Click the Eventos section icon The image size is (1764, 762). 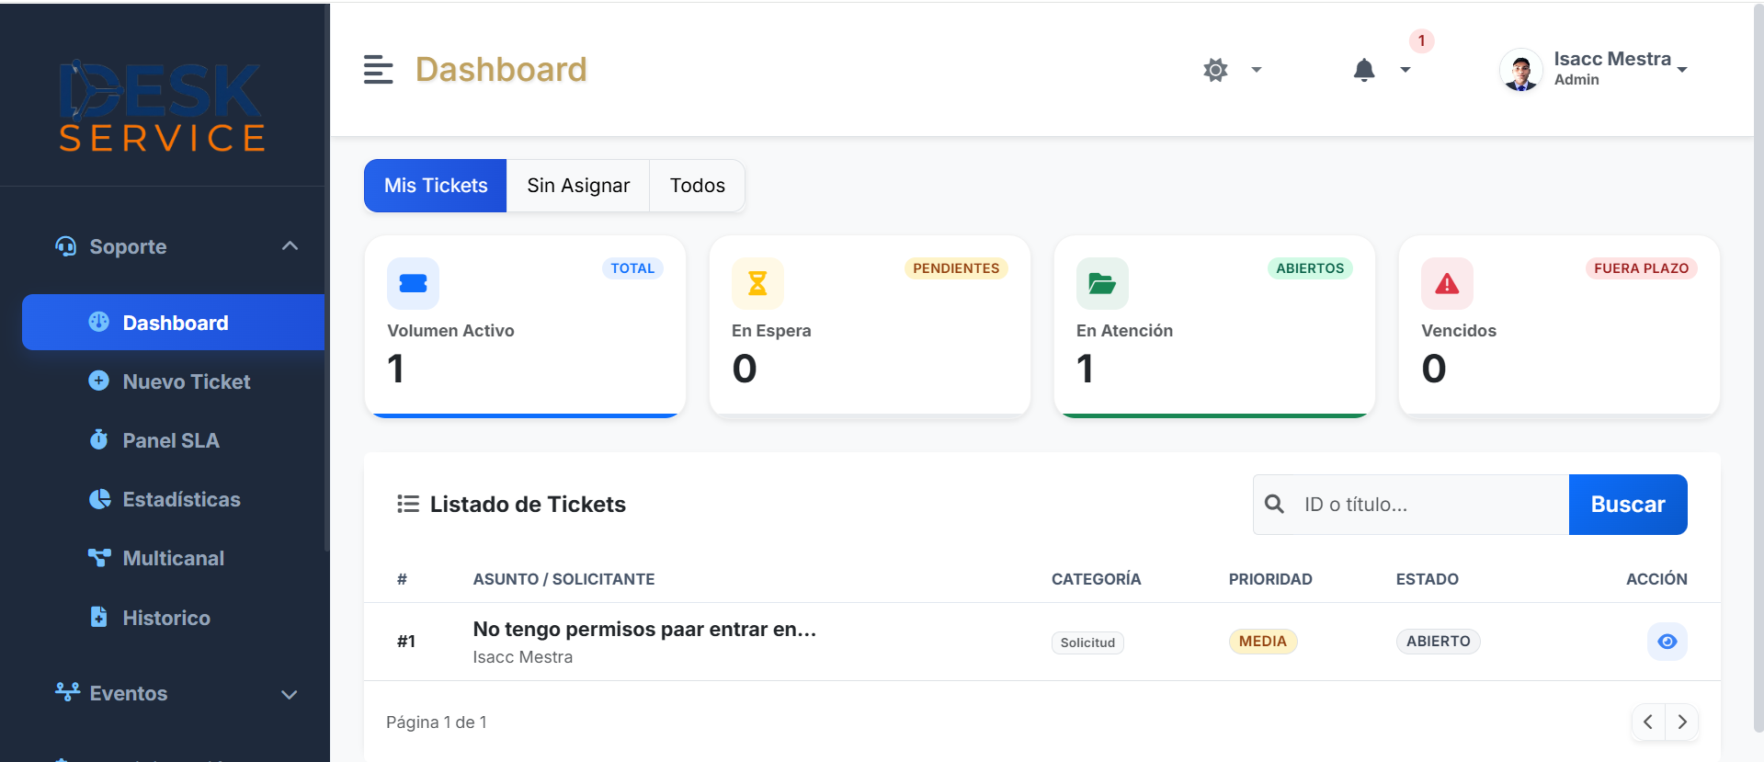(67, 692)
